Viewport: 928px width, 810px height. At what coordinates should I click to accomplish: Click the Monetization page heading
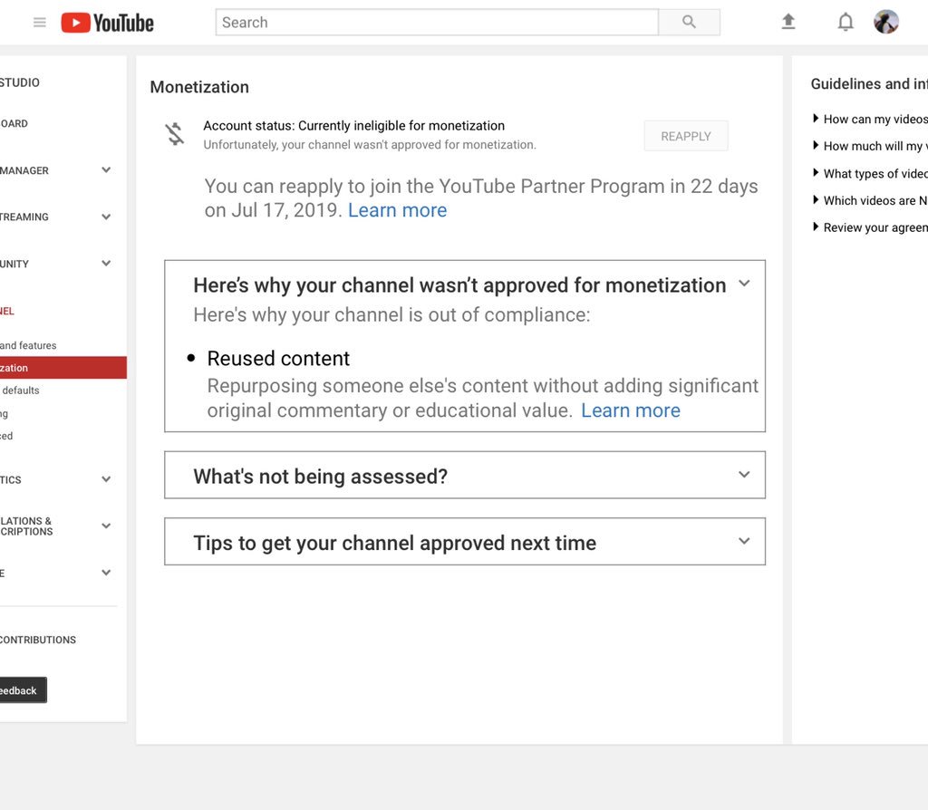199,87
